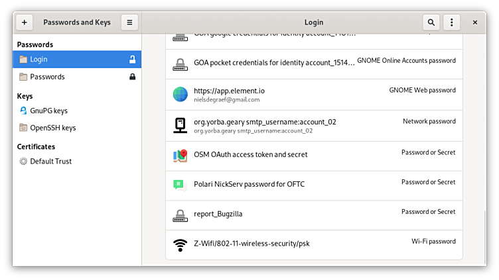Click the search magnifier icon
Screen dimensions: 499x280
(x=431, y=23)
